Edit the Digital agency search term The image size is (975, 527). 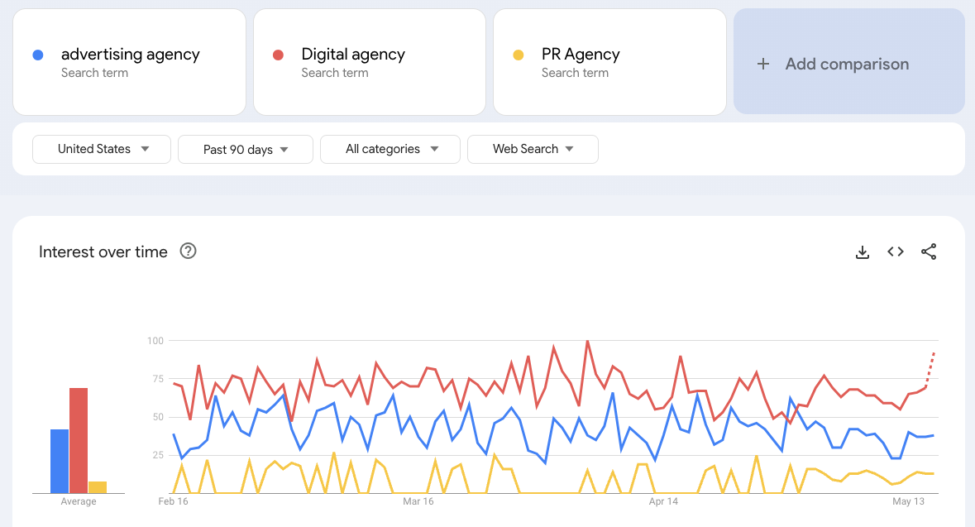pos(353,55)
